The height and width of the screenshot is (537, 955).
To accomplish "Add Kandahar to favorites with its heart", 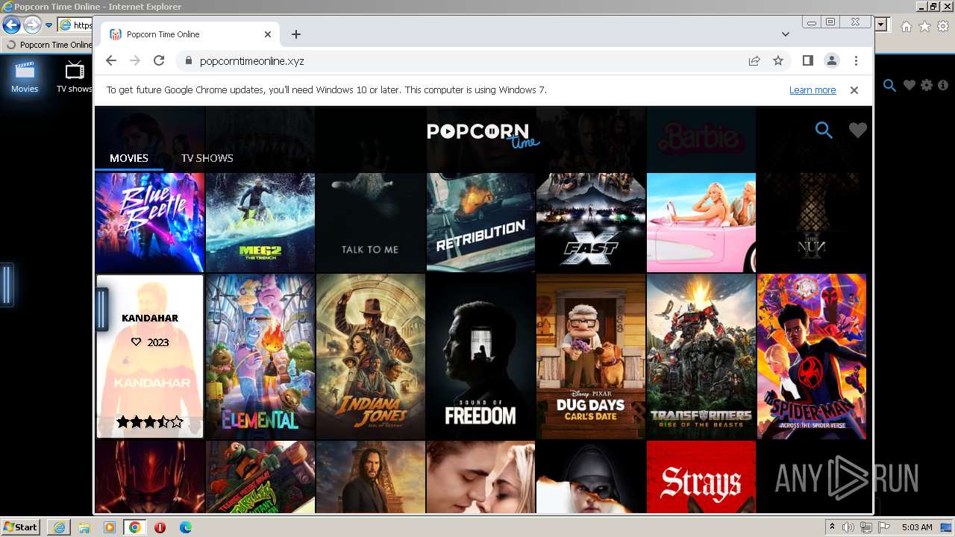I will point(136,342).
